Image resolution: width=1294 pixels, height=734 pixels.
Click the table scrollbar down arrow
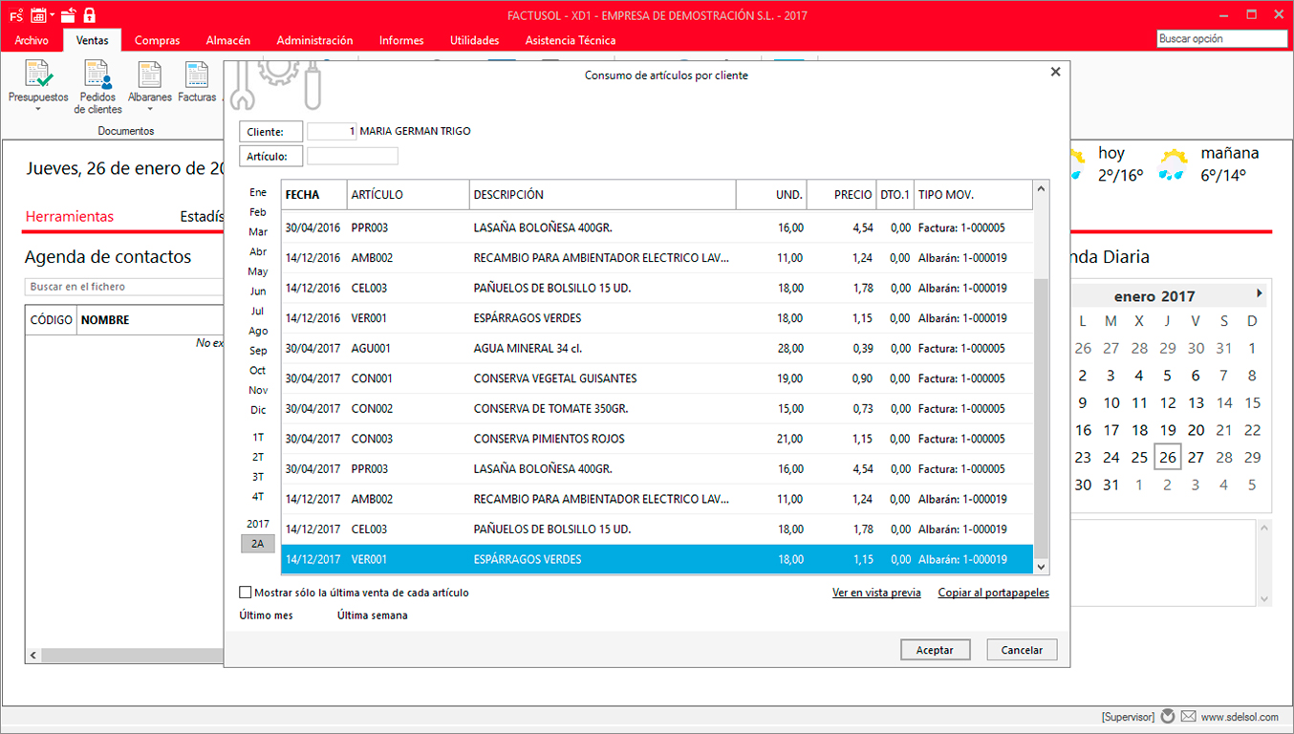coord(1042,567)
